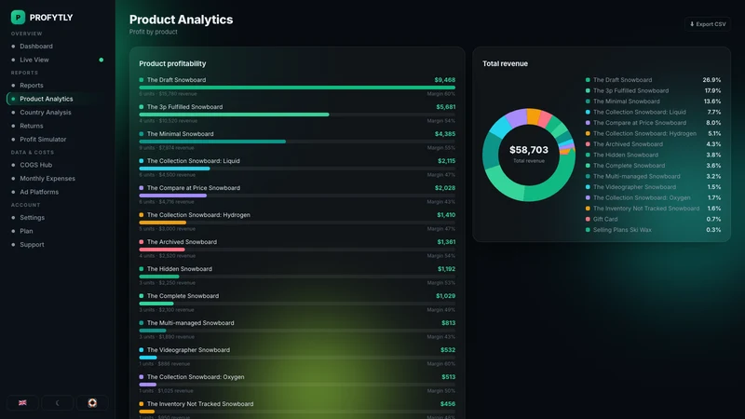Toggle dark mode with the moon icon

pos(58,402)
